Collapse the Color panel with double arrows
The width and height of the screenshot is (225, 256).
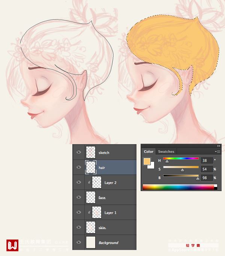click(x=219, y=146)
